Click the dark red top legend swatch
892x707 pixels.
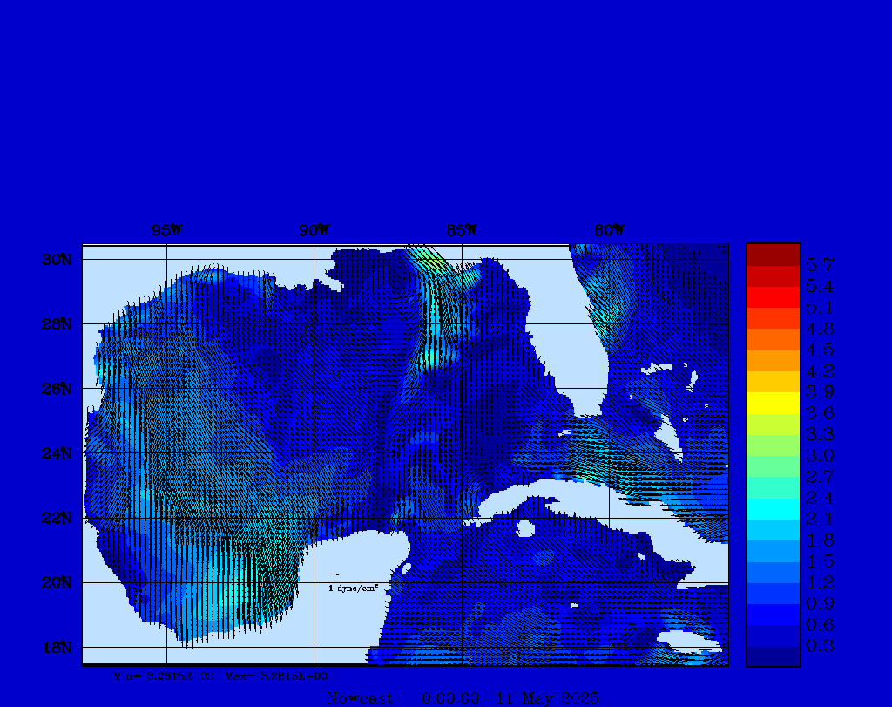(x=773, y=254)
